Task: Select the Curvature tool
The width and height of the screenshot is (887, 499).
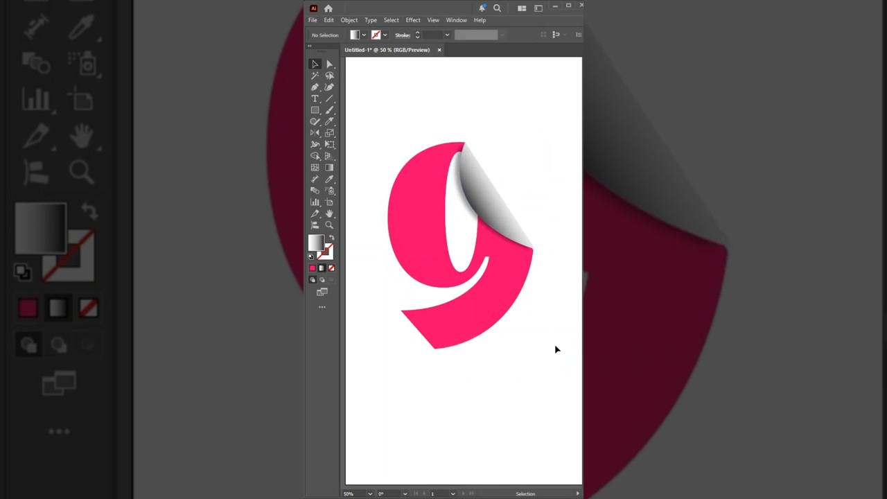Action: tap(329, 87)
